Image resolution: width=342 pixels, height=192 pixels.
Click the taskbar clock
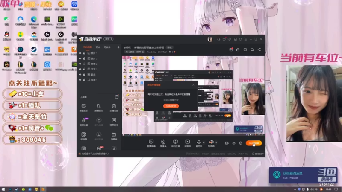328,189
